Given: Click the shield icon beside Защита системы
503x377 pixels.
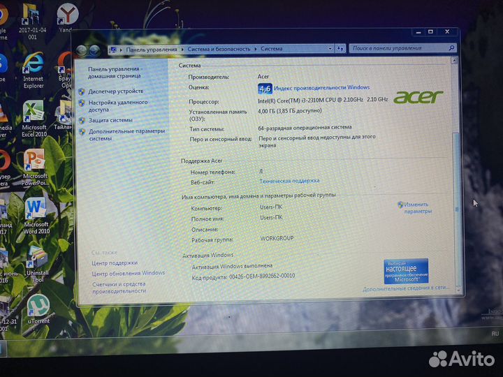Looking at the screenshot, I should tap(82, 121).
